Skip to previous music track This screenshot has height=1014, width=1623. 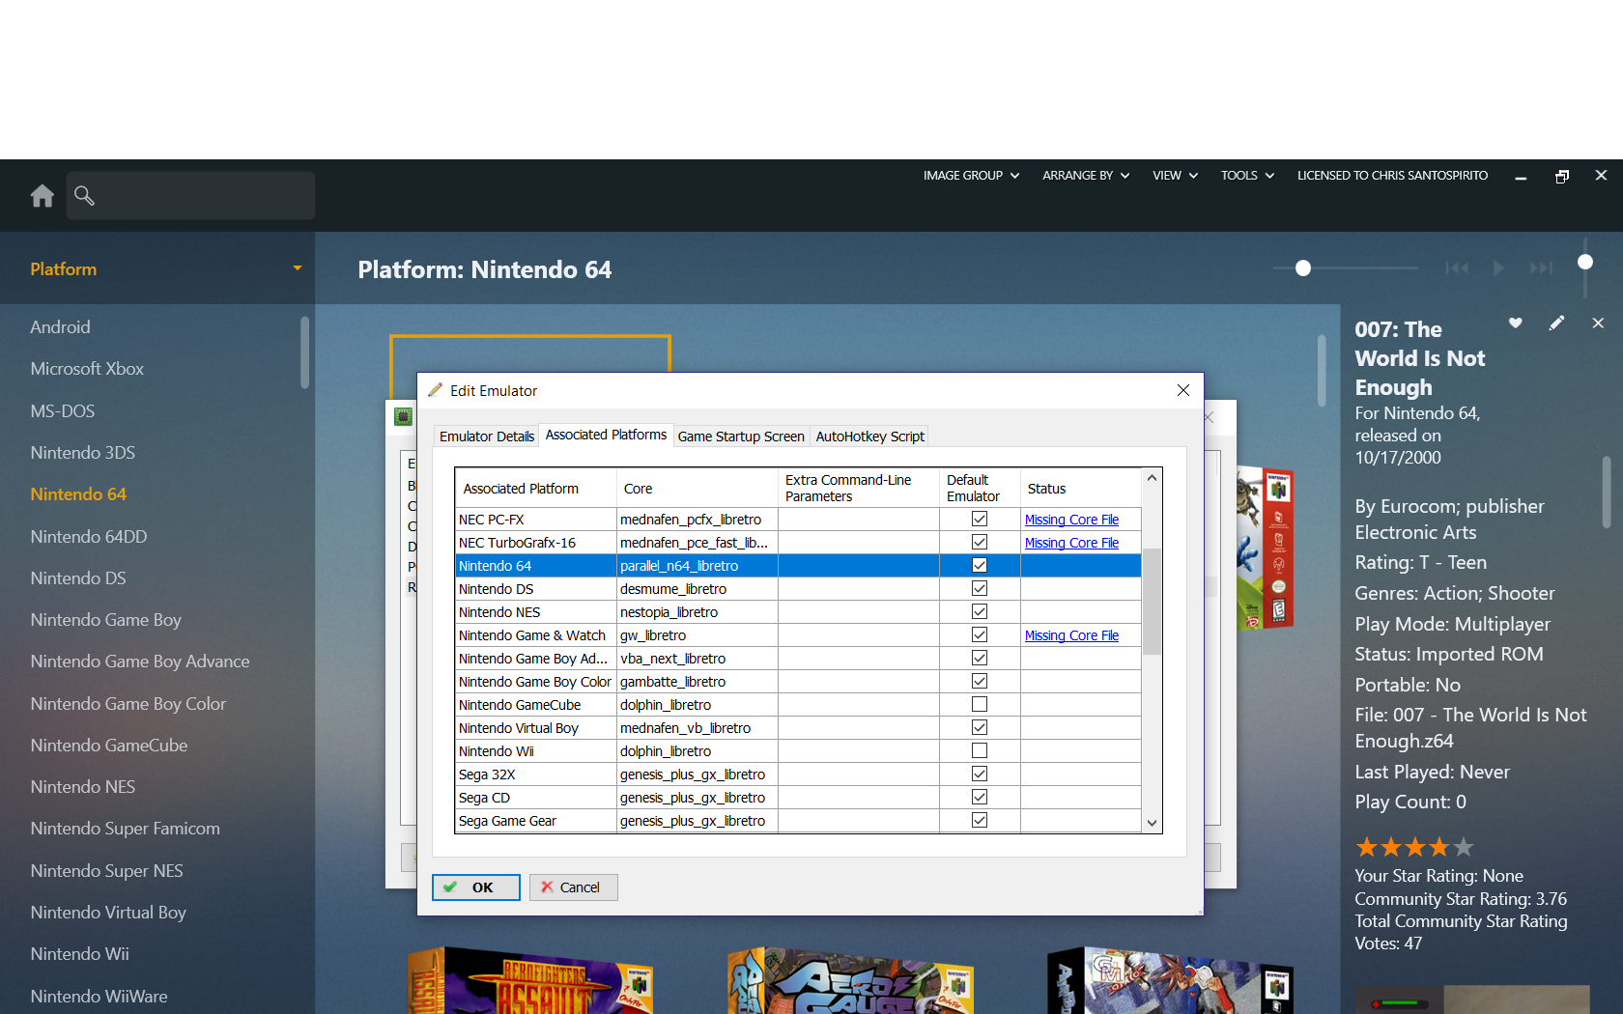pos(1457,268)
